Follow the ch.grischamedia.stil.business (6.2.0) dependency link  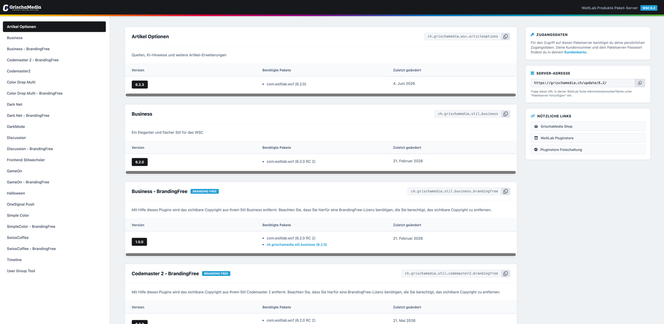[x=297, y=245]
